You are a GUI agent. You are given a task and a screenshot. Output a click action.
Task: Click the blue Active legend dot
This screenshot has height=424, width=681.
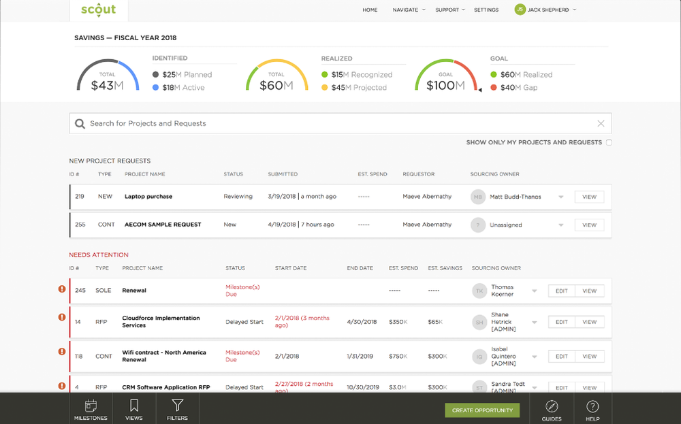coord(155,87)
